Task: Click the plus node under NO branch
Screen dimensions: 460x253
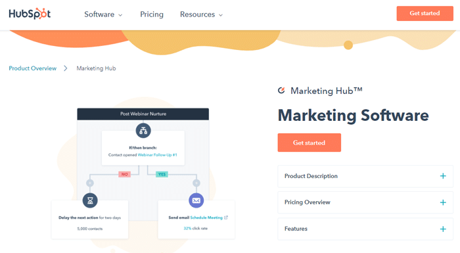Action: [90, 183]
